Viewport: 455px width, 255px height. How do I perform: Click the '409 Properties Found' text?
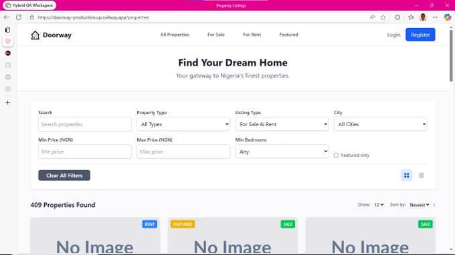(x=63, y=205)
